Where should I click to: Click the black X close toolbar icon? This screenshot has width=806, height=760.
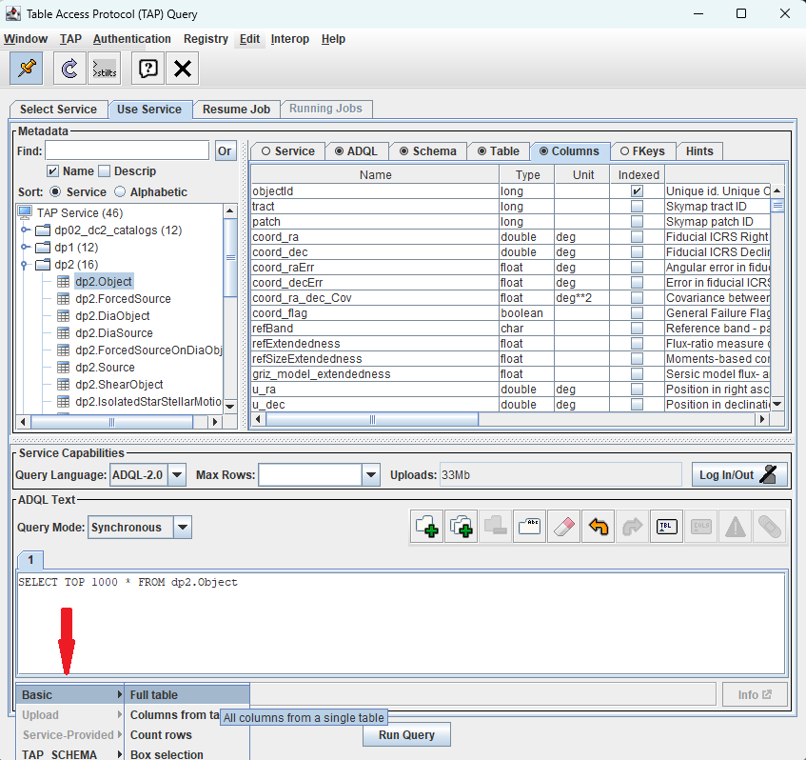pos(182,68)
